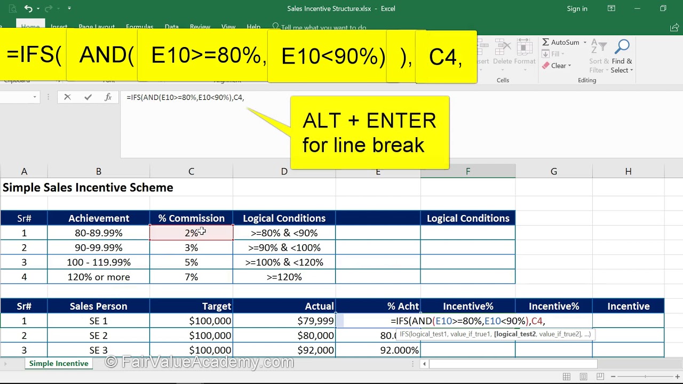Click the $80,000 actual cell
The image size is (683, 384).
(284, 335)
